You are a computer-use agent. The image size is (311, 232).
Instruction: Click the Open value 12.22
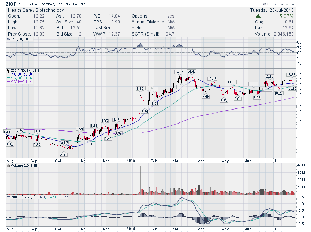[x=39, y=16]
